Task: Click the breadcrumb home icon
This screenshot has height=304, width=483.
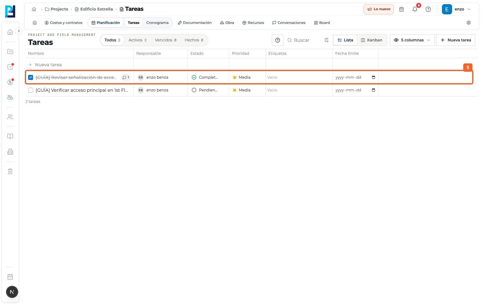Action: pyautogui.click(x=34, y=9)
